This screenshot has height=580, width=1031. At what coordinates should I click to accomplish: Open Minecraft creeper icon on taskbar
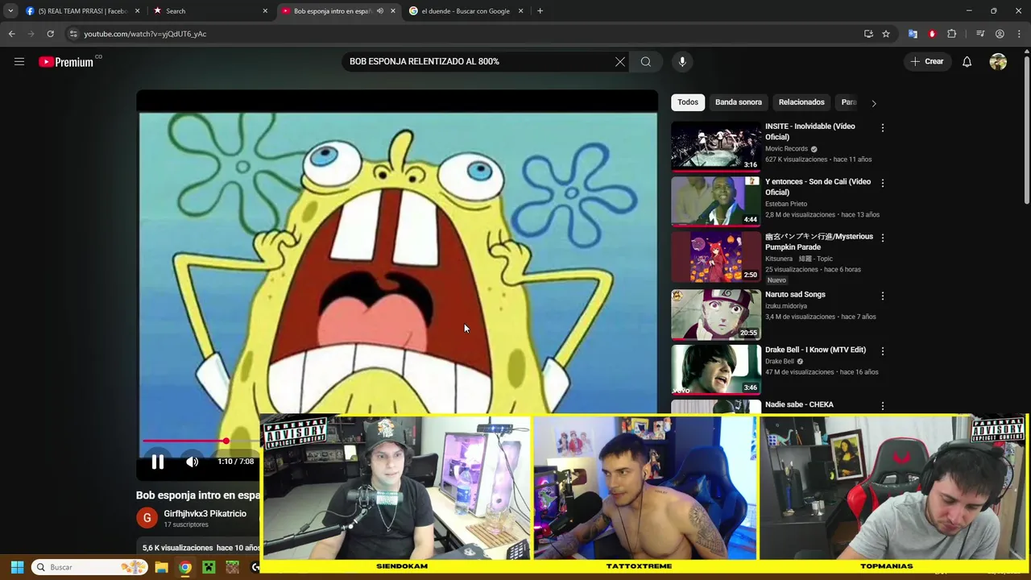209,567
